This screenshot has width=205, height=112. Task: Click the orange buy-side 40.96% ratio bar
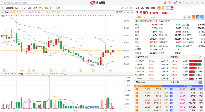148,86
